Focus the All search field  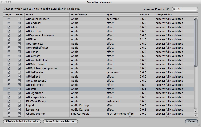185,9
